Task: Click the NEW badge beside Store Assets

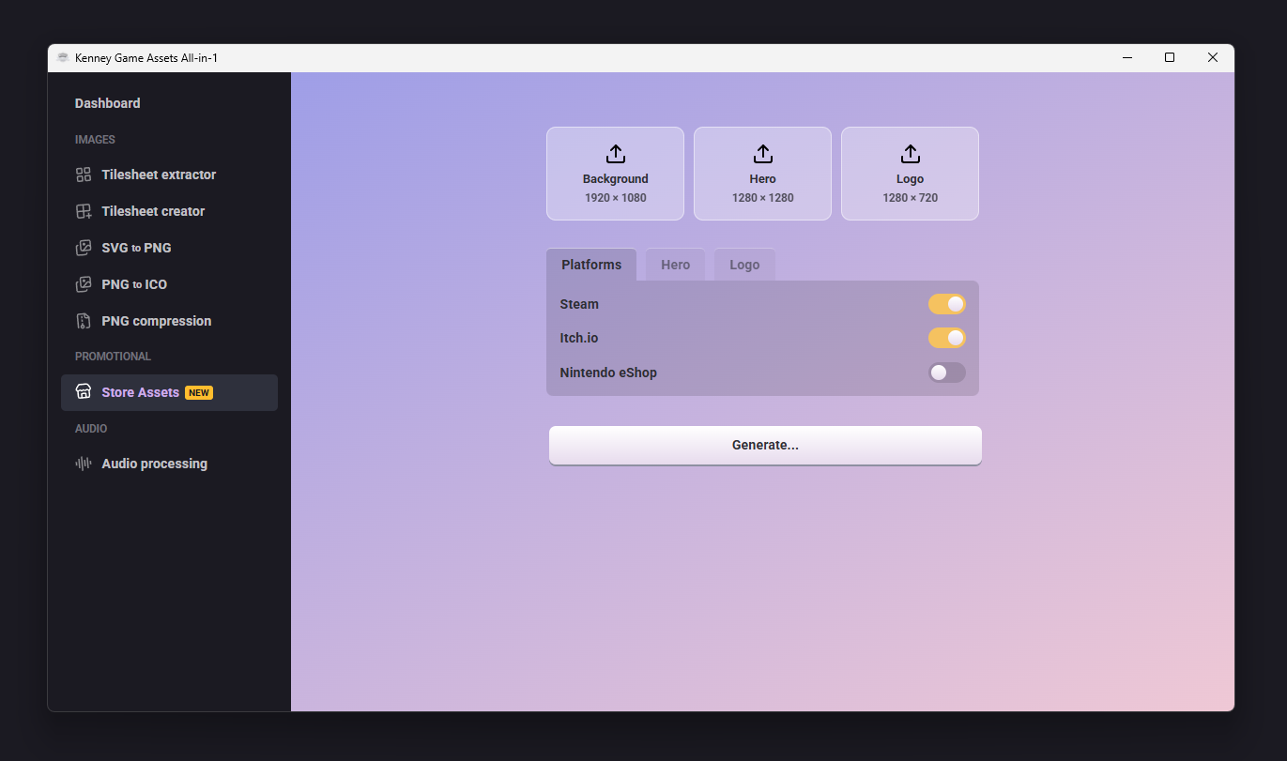Action: [x=199, y=393]
